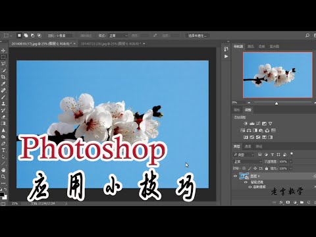The image size is (316, 237).
Task: Create a new layer group folder
Action: click(x=302, y=202)
